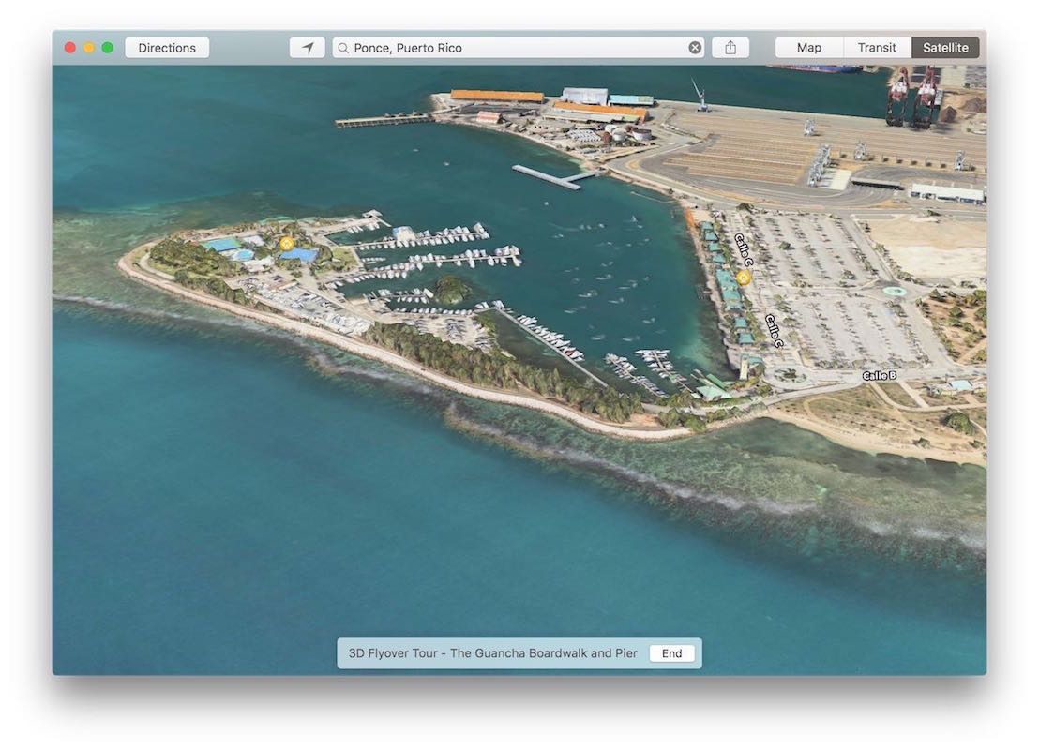
Task: Click the Calle B street label
Action: coord(879,376)
